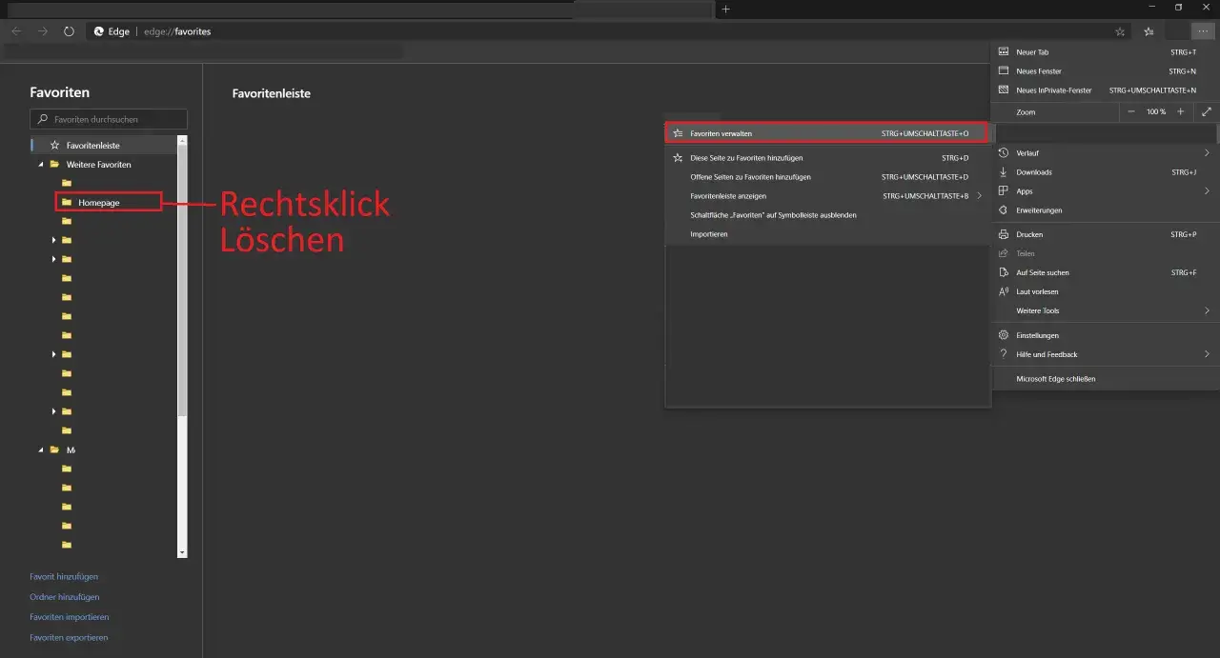Collapse the Weitere Favoriten folder triangle
1220x658 pixels.
41,165
